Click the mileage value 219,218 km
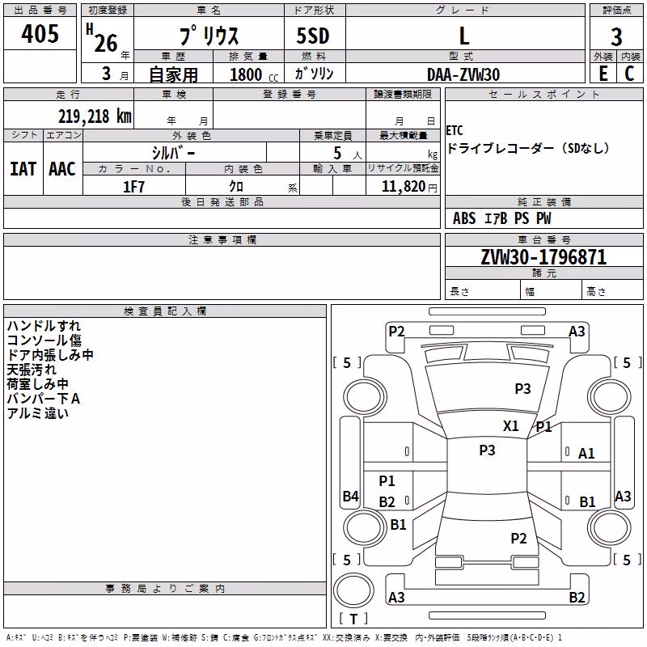Image resolution: width=647 pixels, height=647 pixels. click(x=95, y=116)
